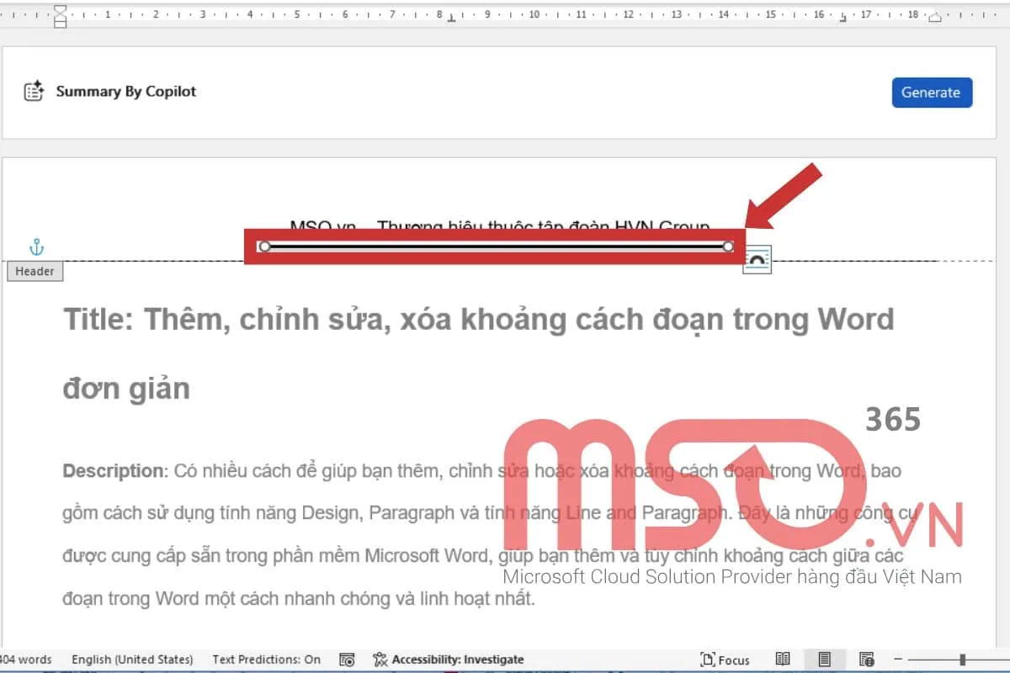Click the Header label tag
This screenshot has height=673, width=1010.
pyautogui.click(x=35, y=271)
